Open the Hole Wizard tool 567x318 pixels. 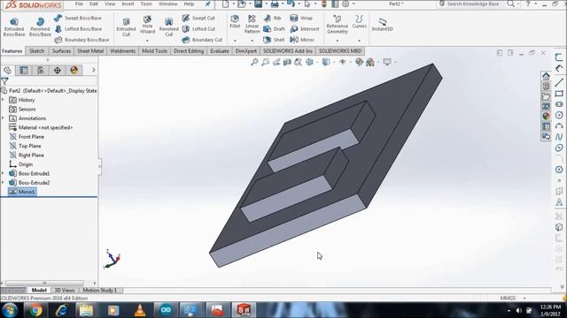[147, 26]
